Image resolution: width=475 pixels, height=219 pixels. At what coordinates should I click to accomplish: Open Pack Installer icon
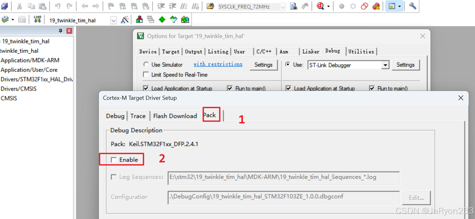pos(185,20)
